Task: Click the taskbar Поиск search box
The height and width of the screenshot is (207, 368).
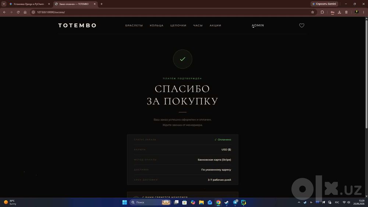Action: (150, 202)
